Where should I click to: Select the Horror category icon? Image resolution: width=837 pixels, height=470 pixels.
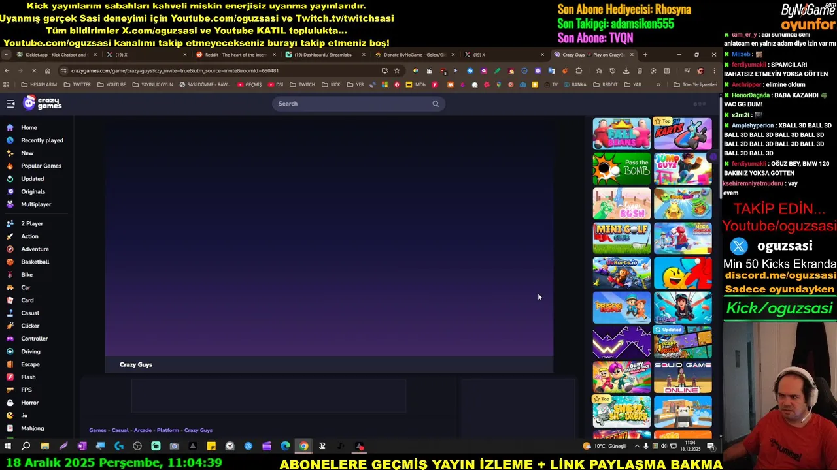point(10,403)
